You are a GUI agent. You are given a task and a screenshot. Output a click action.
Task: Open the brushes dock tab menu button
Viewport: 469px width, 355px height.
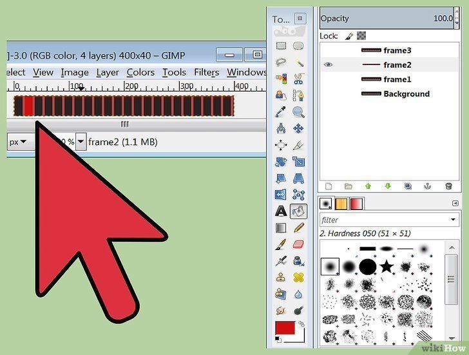click(x=455, y=204)
